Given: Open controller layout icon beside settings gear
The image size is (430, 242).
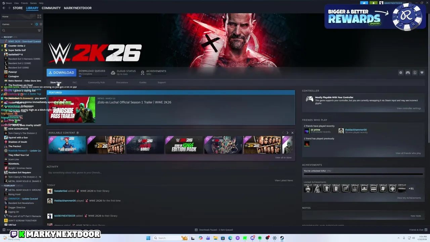Looking at the screenshot, I should coord(407,73).
